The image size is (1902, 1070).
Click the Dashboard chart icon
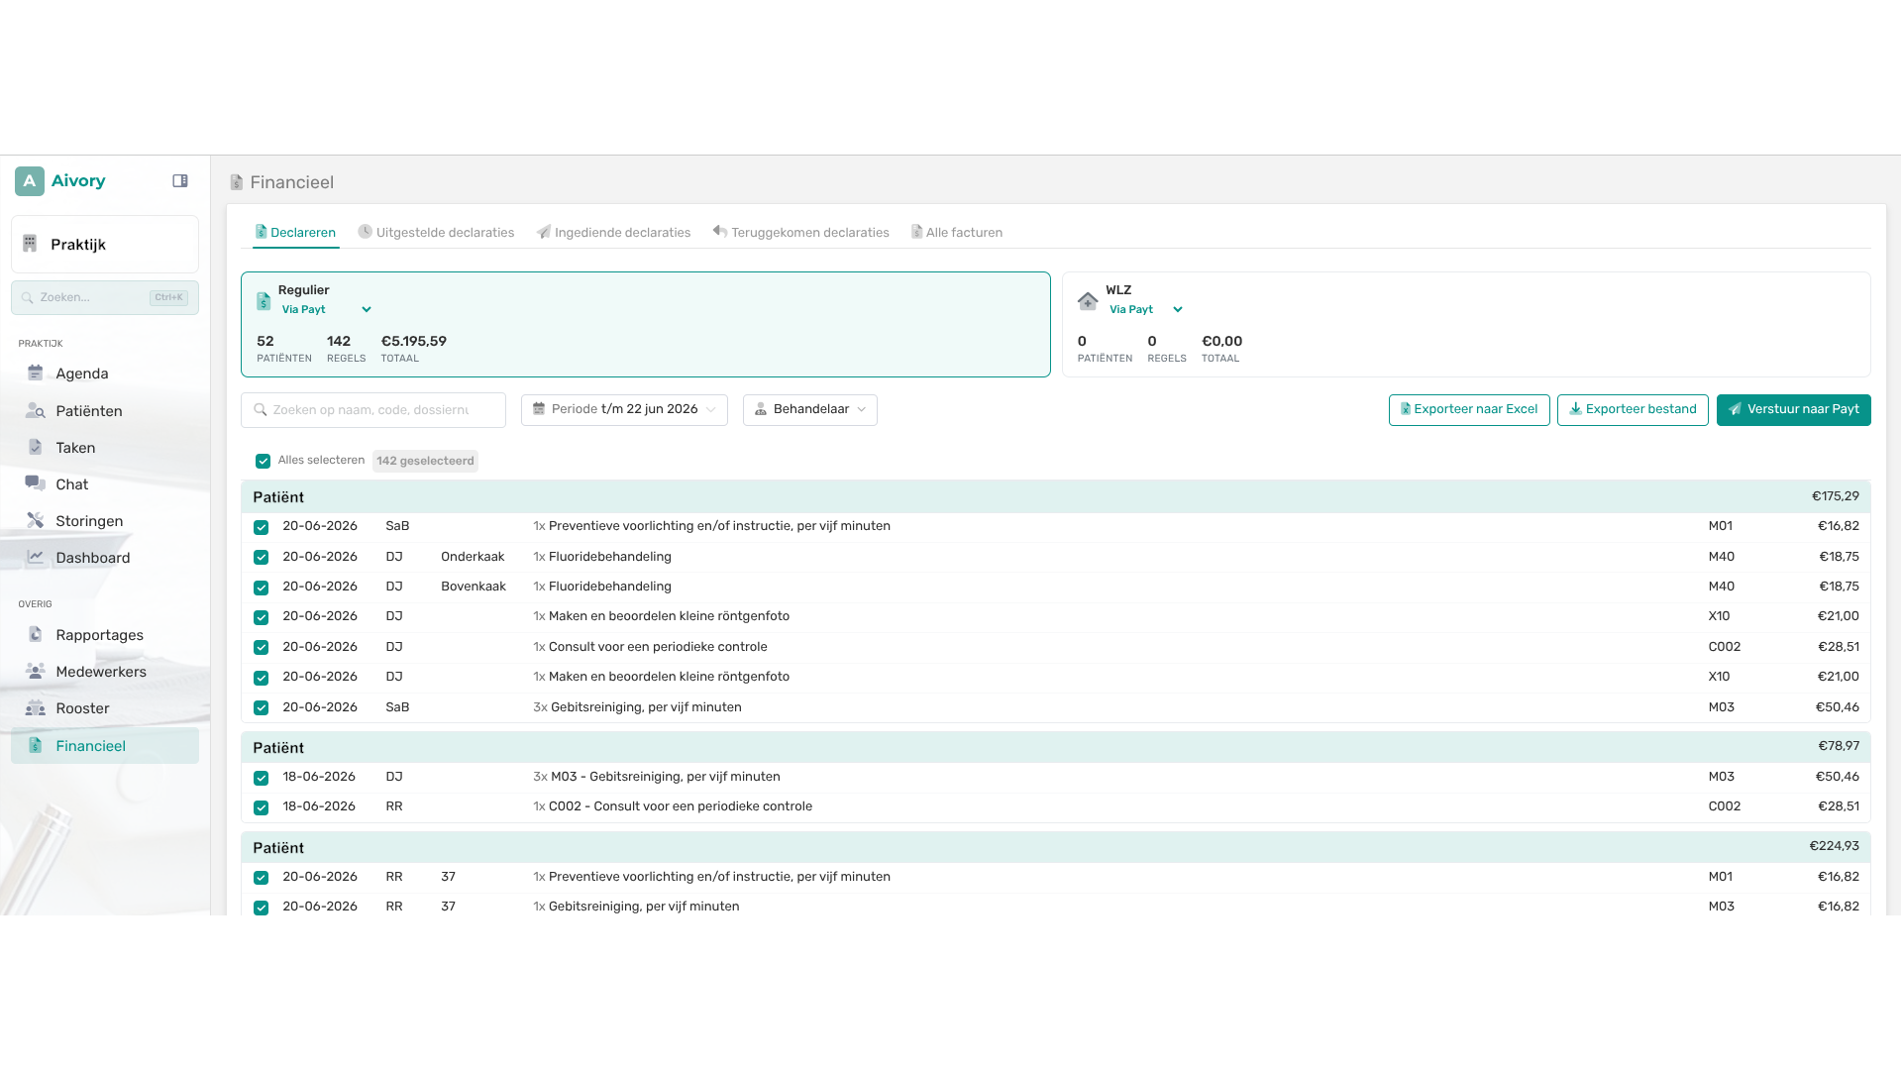click(x=36, y=557)
